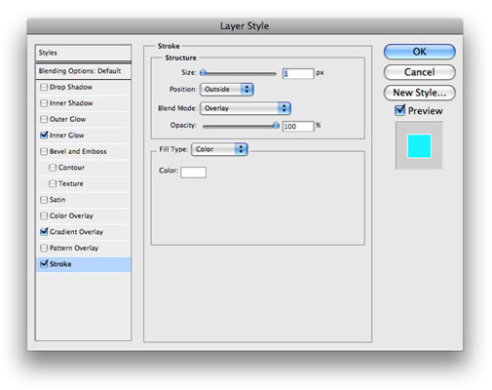Toggle the Preview checkbox

pyautogui.click(x=399, y=110)
